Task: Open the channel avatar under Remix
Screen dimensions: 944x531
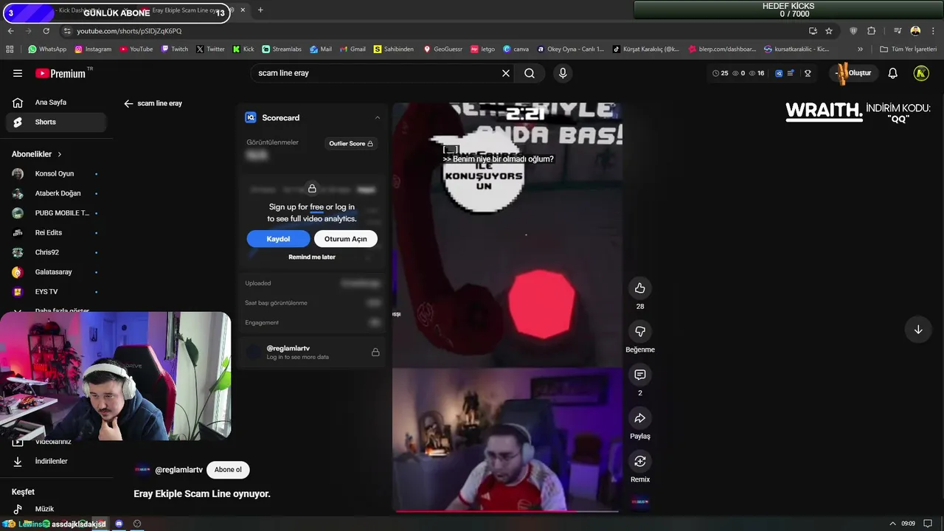Action: (x=640, y=502)
